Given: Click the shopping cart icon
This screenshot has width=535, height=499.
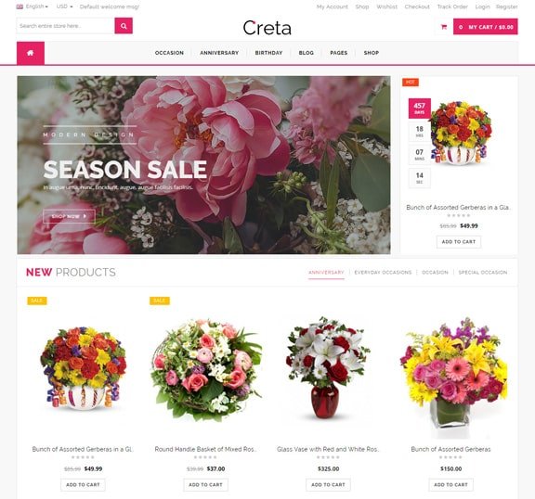Looking at the screenshot, I should tap(444, 27).
